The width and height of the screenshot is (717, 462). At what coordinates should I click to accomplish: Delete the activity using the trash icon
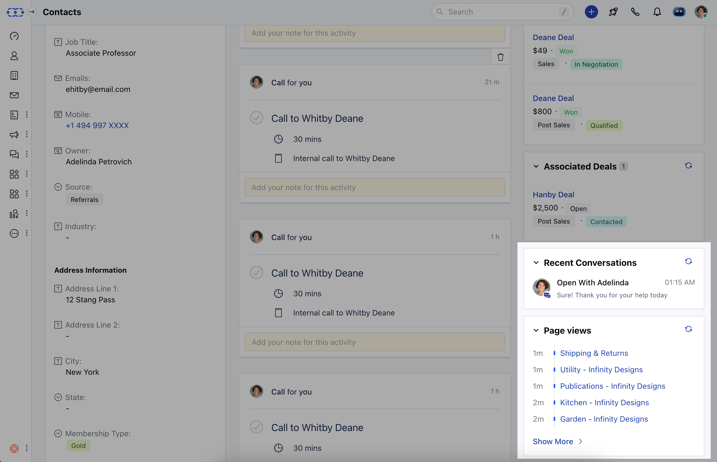(500, 57)
